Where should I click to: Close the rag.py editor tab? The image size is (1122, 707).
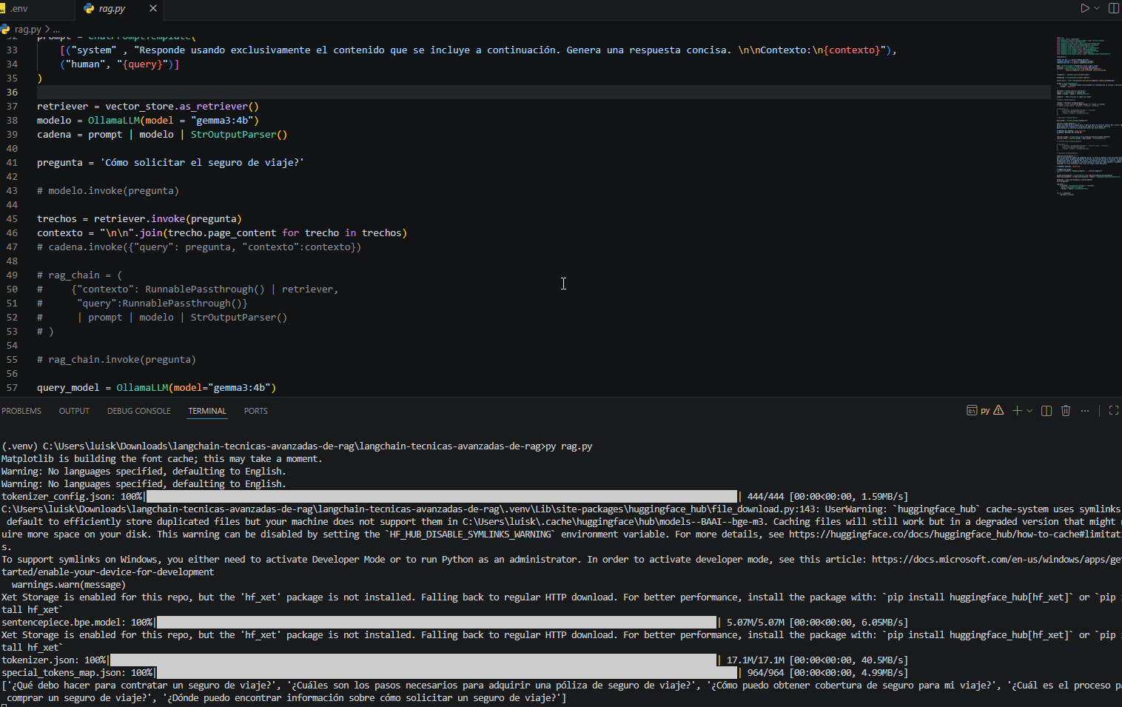tap(153, 8)
